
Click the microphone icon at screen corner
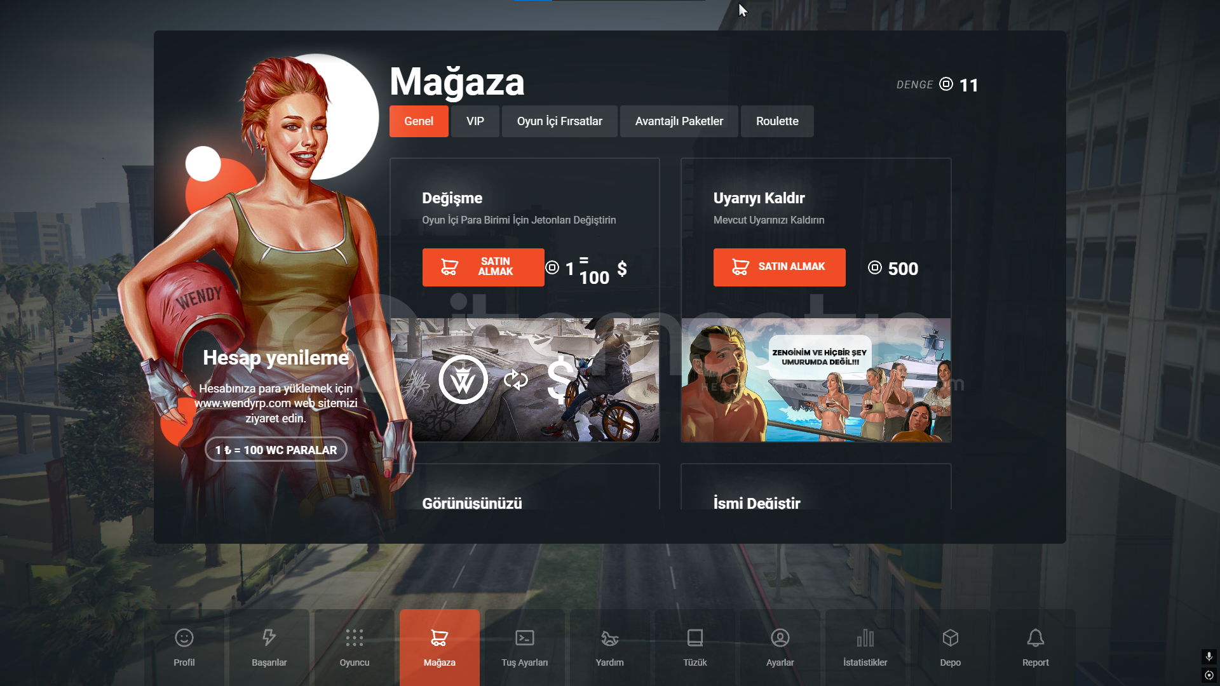coord(1209,656)
